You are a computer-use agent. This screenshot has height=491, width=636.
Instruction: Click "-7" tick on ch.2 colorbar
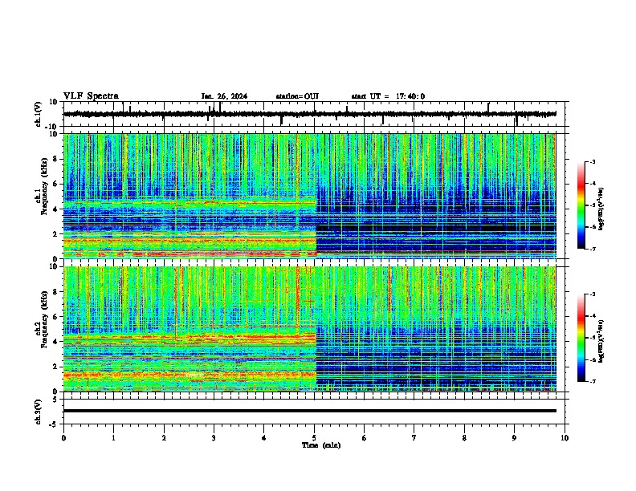[x=592, y=382]
